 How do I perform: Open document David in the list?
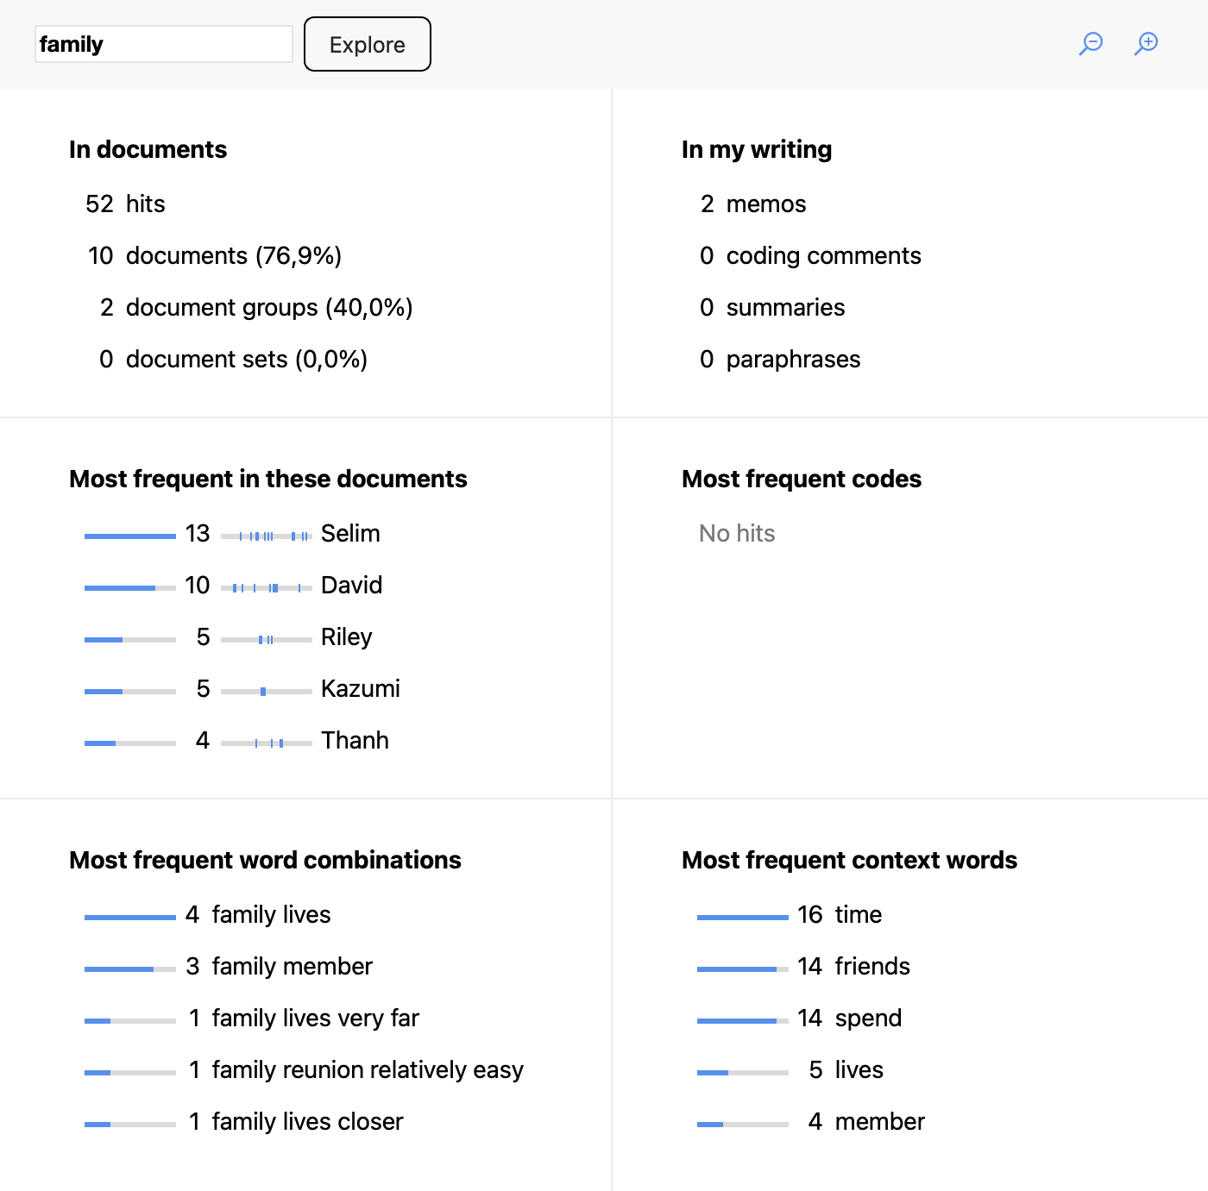click(x=234, y=586)
